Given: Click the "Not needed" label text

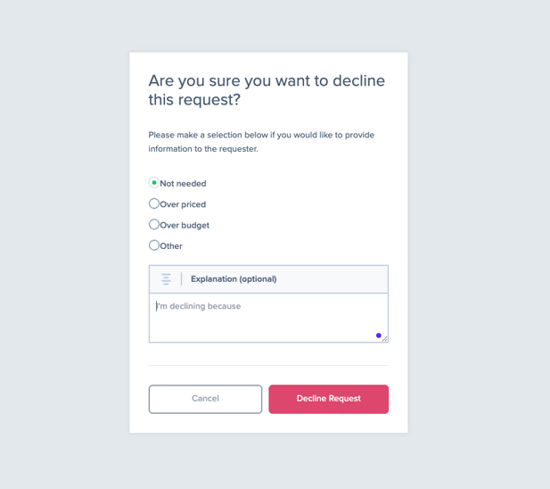Looking at the screenshot, I should click(x=183, y=184).
